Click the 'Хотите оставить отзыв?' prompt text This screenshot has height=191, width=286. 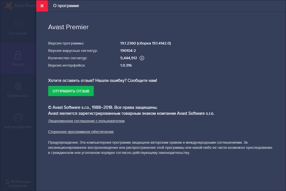tap(102, 81)
